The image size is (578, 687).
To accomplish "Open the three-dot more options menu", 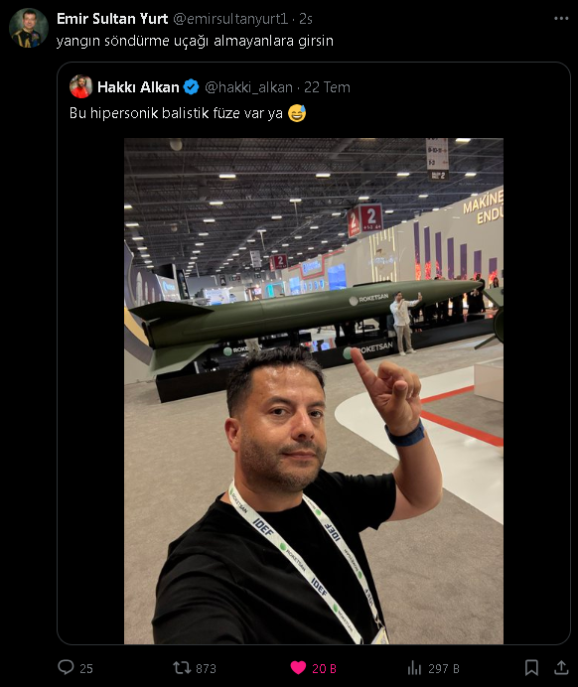I will point(561,19).
